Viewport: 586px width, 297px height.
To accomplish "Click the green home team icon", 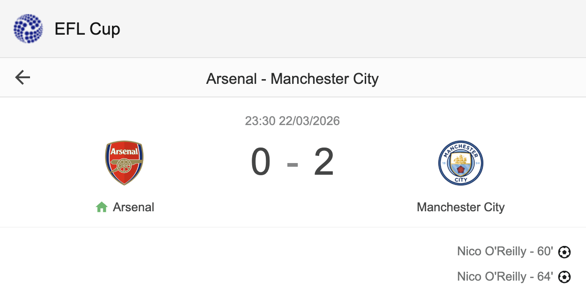I will 102,207.
